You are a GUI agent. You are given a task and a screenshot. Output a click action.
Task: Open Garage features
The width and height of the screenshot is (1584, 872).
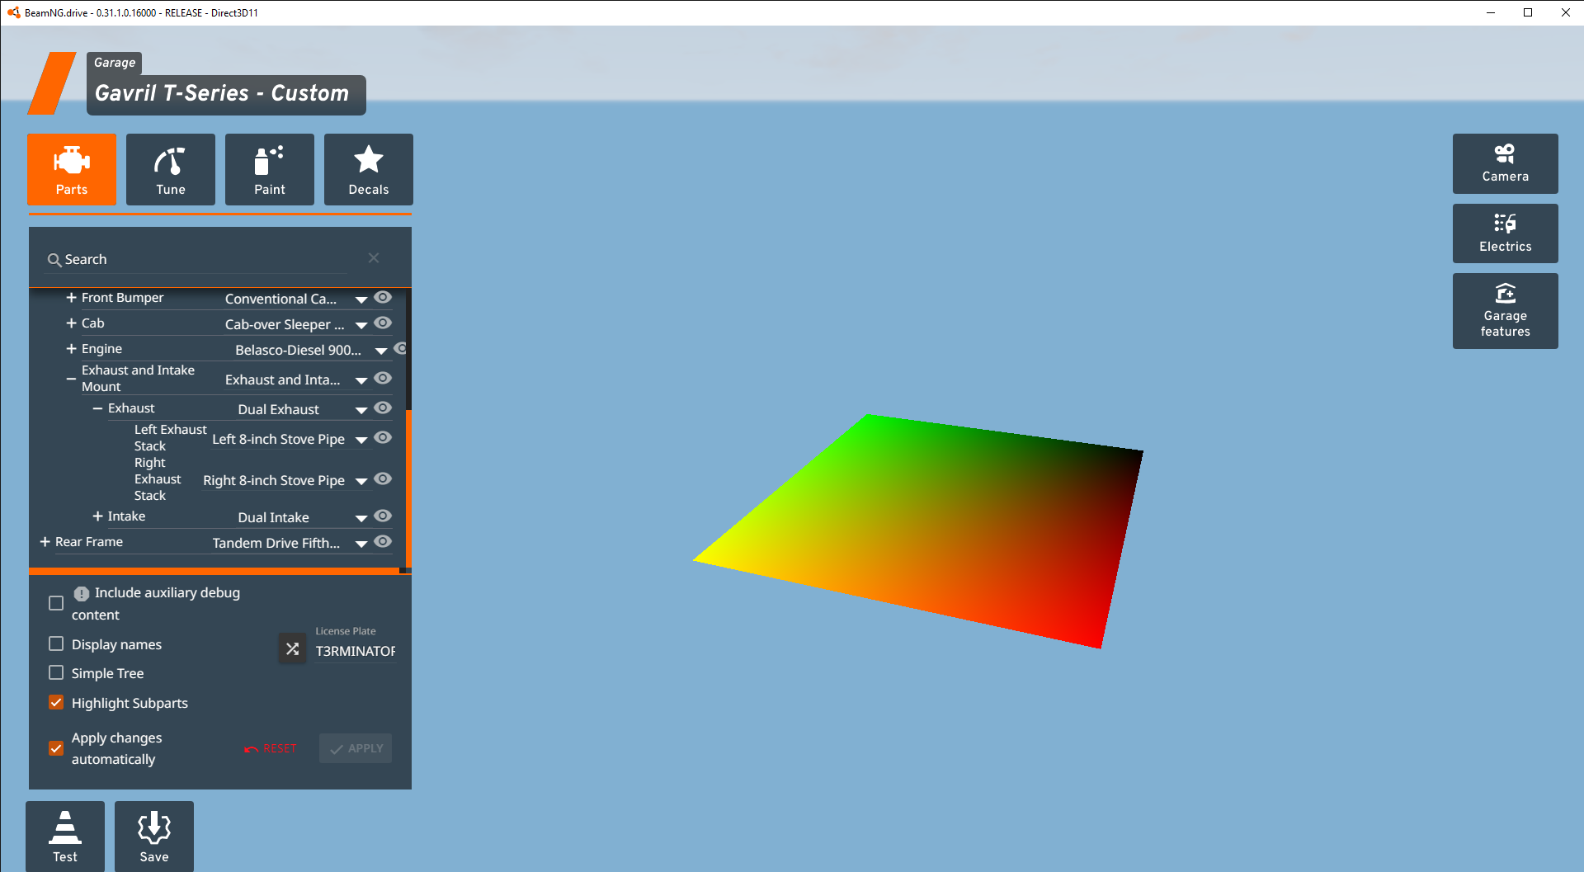click(1505, 311)
